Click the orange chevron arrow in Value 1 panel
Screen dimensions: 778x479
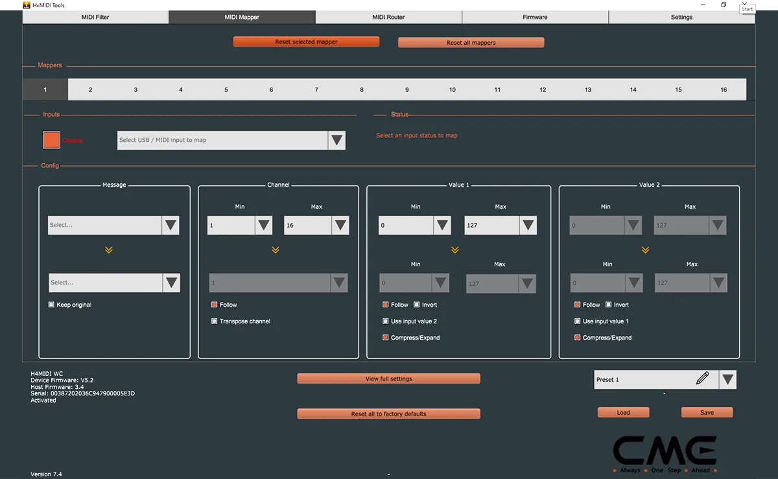pyautogui.click(x=454, y=250)
